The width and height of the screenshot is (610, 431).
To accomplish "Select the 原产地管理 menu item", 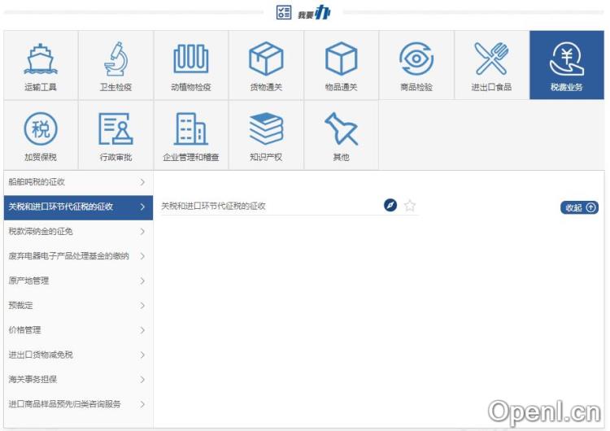I will pyautogui.click(x=78, y=281).
